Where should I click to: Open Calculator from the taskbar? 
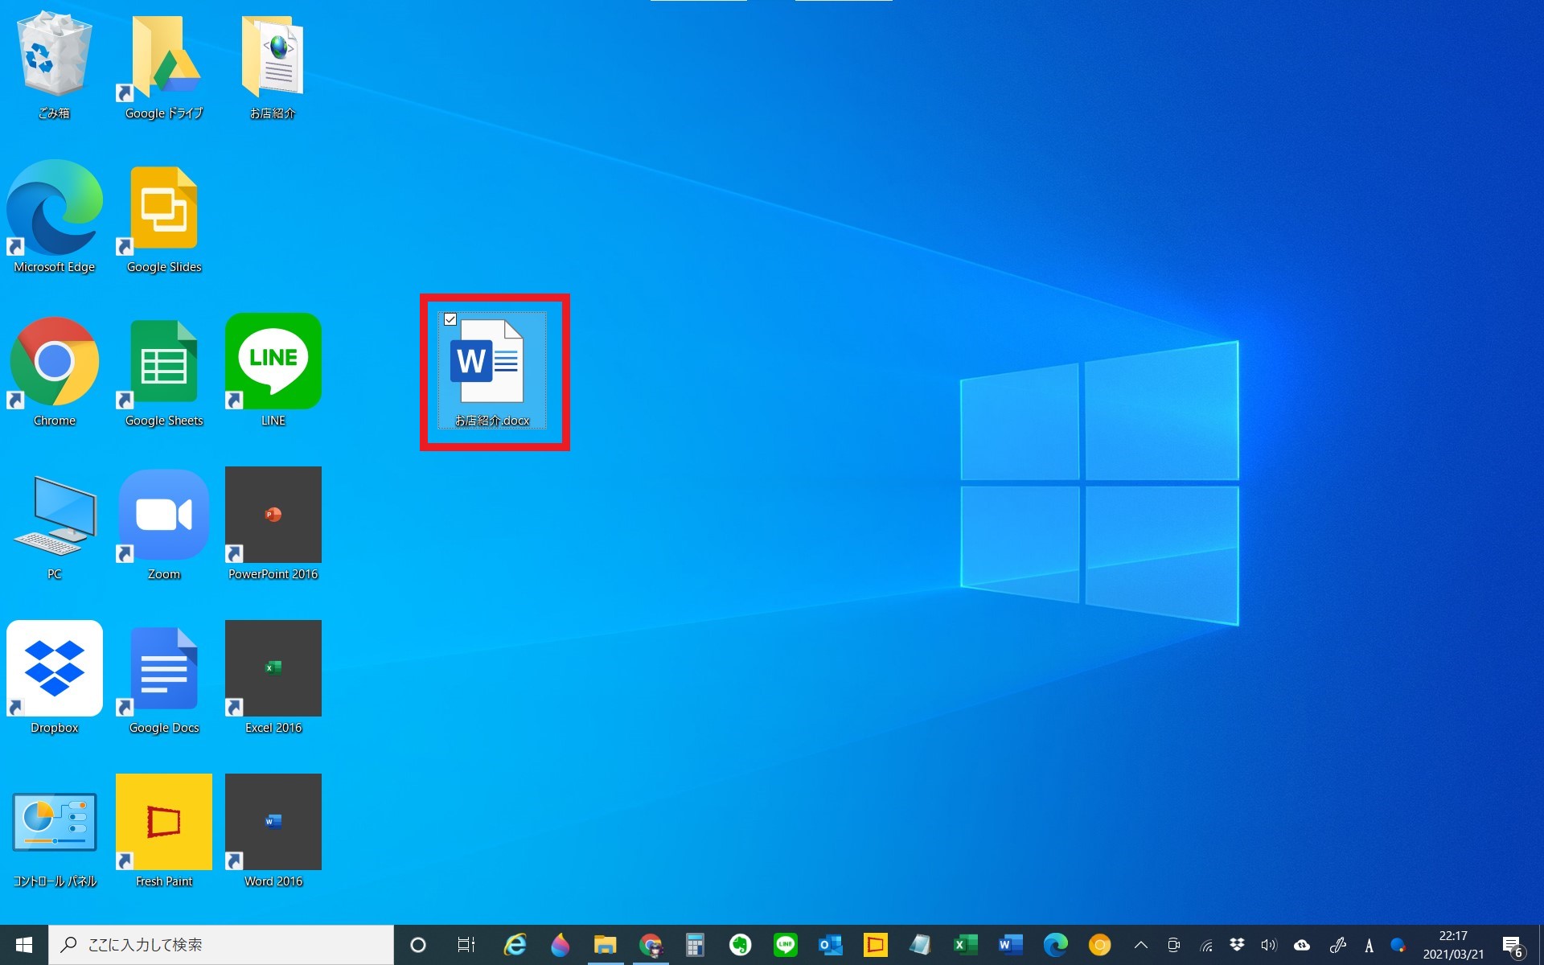(x=696, y=945)
